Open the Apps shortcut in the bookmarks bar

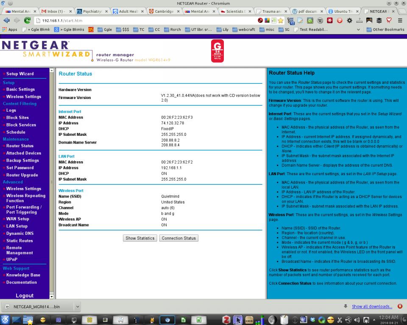coord(10,30)
